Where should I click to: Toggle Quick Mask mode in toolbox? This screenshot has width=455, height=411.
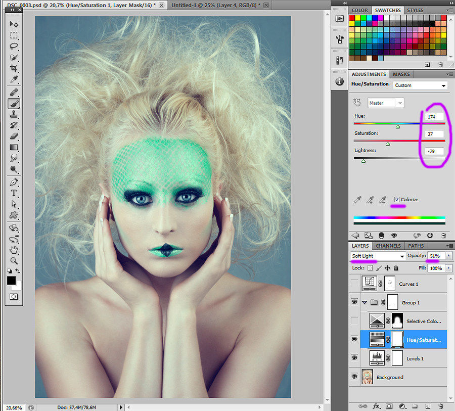[14, 297]
